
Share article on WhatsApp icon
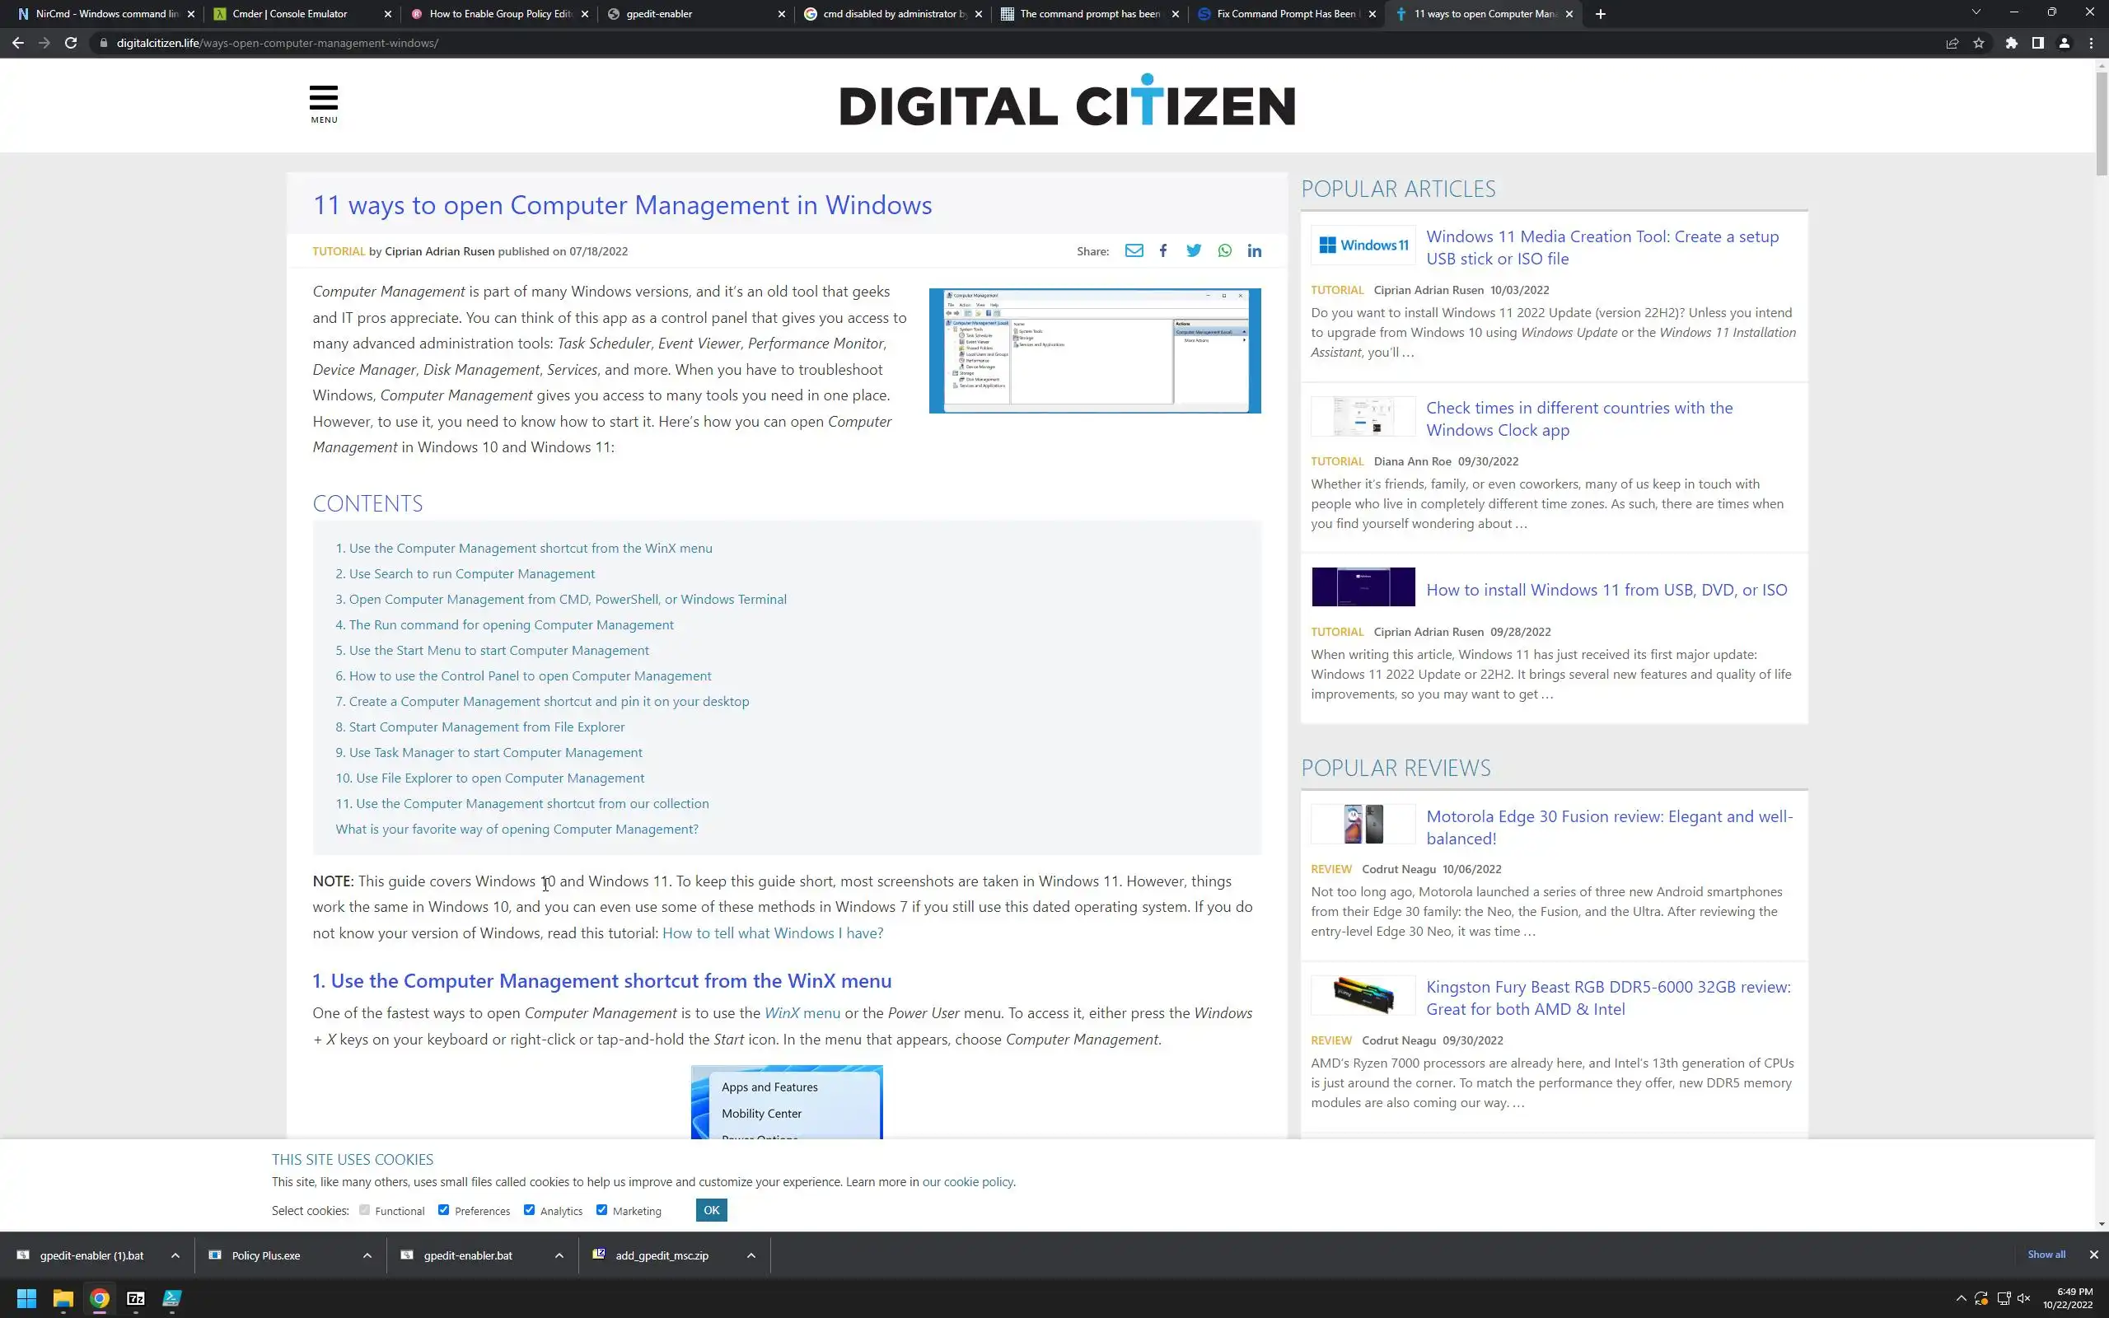[1224, 251]
